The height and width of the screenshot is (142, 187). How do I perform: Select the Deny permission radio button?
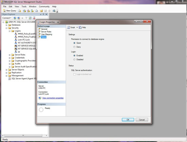pos(74,47)
